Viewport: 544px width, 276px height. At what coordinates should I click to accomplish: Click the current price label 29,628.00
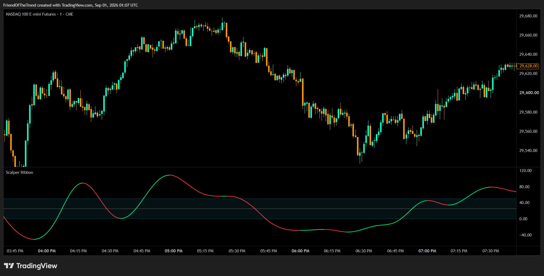tap(528, 66)
